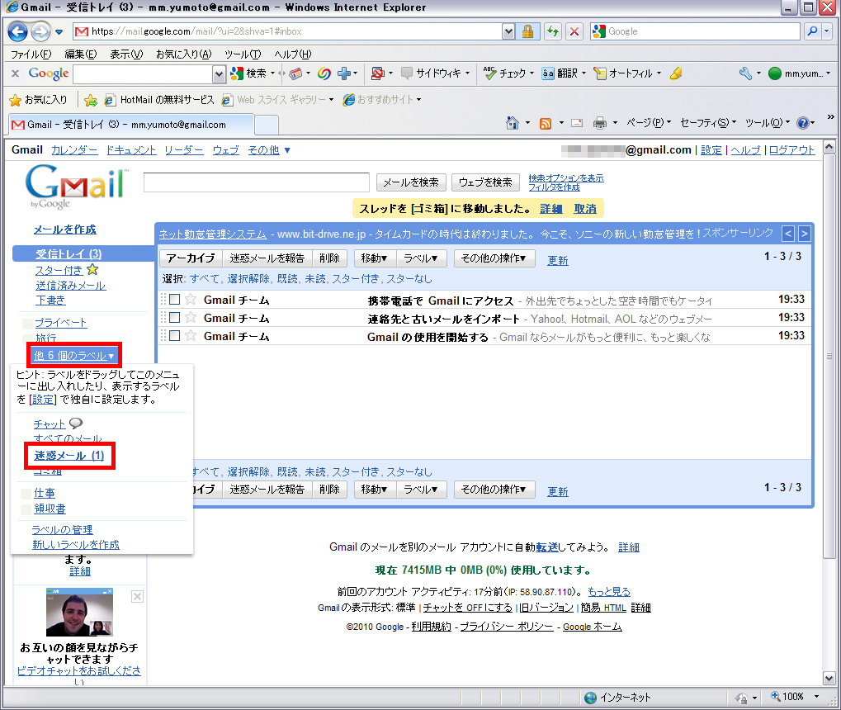Click the color box beside 領収書 label
The width and height of the screenshot is (841, 710).
point(26,509)
